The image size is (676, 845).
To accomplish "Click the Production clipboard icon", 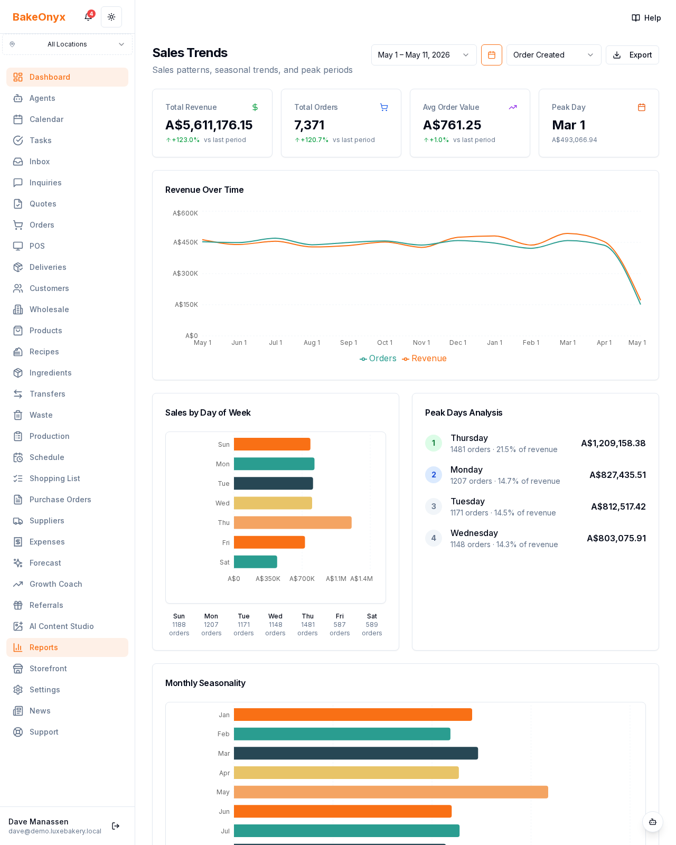I will click(18, 436).
